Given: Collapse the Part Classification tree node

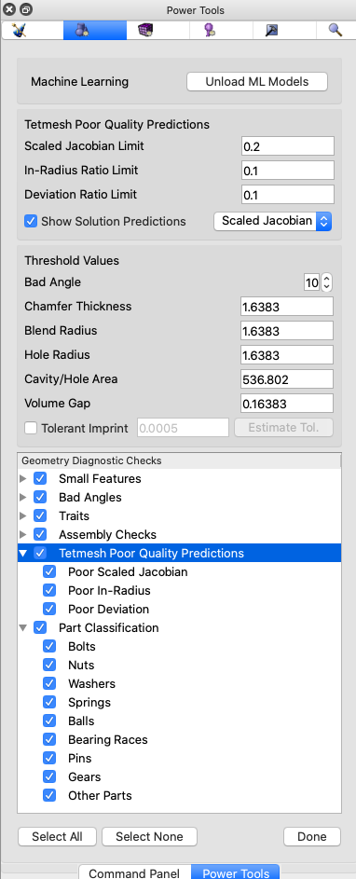Looking at the screenshot, I should point(23,628).
